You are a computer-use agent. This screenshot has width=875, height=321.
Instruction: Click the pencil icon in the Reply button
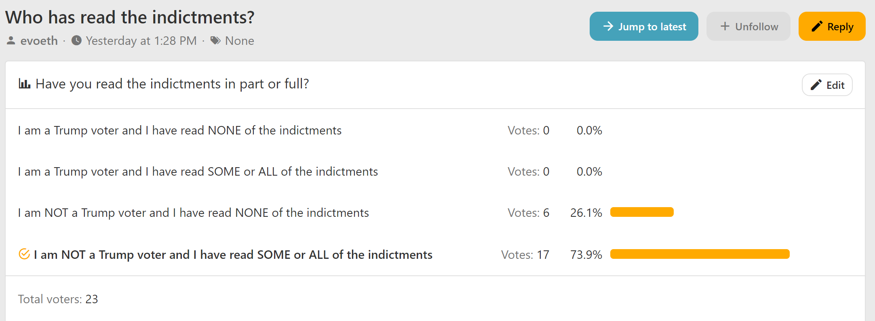pos(817,27)
